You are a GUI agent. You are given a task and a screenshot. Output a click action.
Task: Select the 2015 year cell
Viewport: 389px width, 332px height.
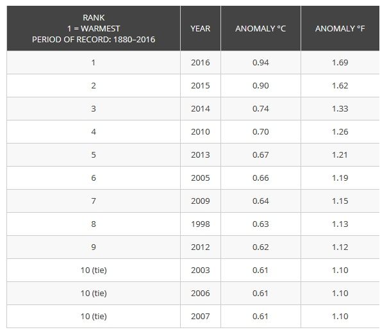point(201,86)
